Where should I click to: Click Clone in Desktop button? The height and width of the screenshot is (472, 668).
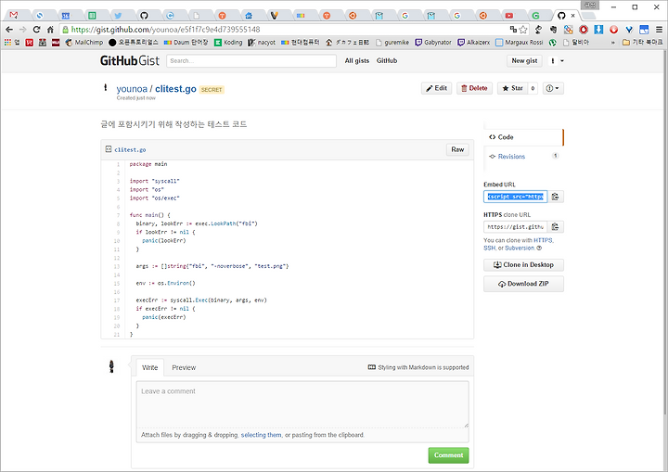[523, 265]
